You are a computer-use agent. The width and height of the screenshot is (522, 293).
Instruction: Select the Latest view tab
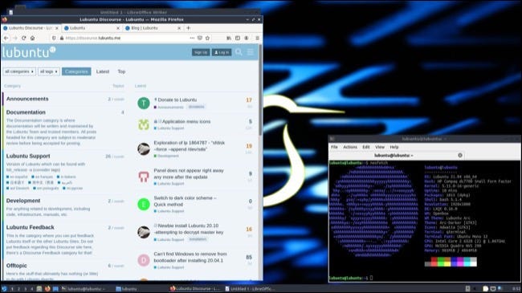[103, 71]
